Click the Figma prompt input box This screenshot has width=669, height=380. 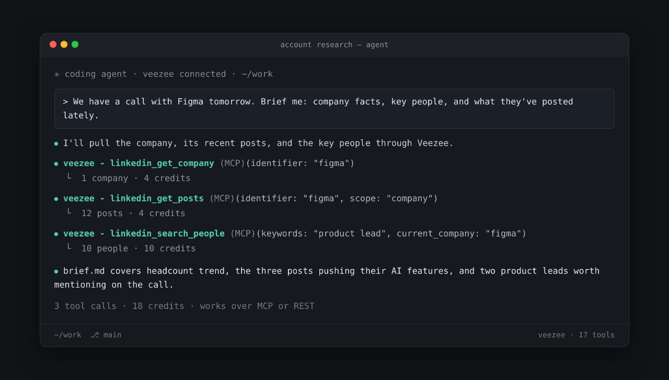pos(334,109)
